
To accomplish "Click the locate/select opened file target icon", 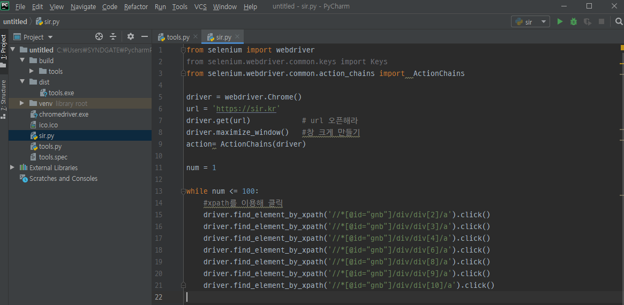I will pos(99,37).
